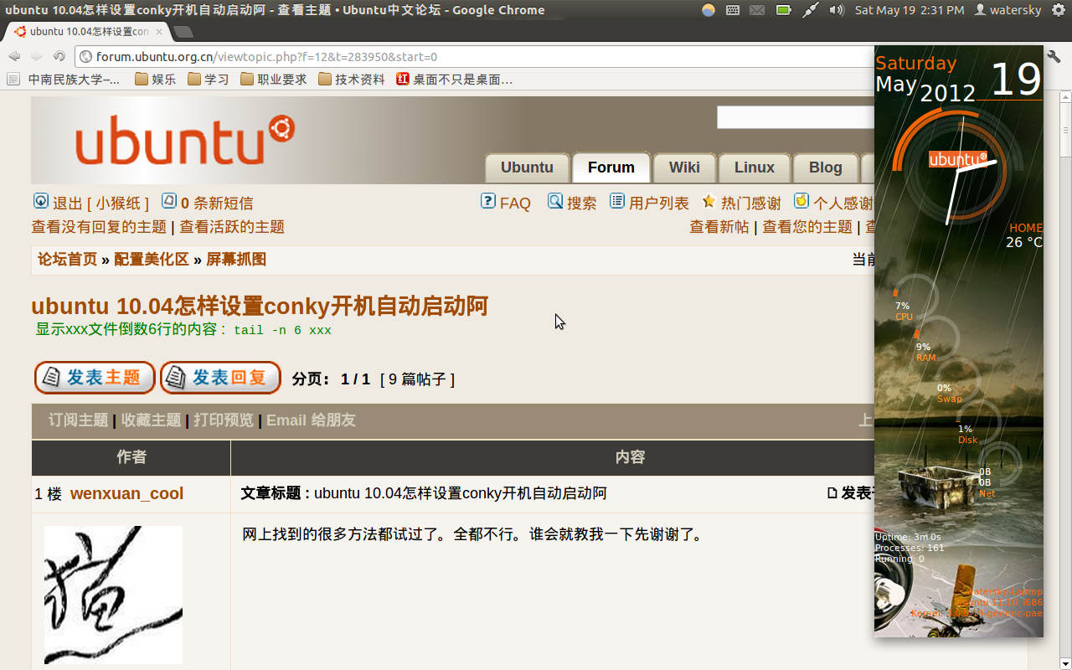Screen dimensions: 1072x670
Task: Go to 屏幕抓图 breadcrumb
Action: 236,260
